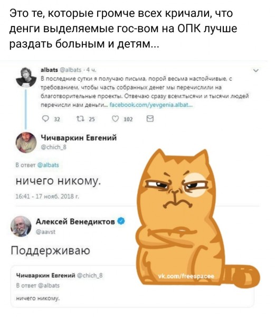275x317 pixels.
Task: Open the quoted tweet "ничего никому" card
Action: click(x=132, y=286)
